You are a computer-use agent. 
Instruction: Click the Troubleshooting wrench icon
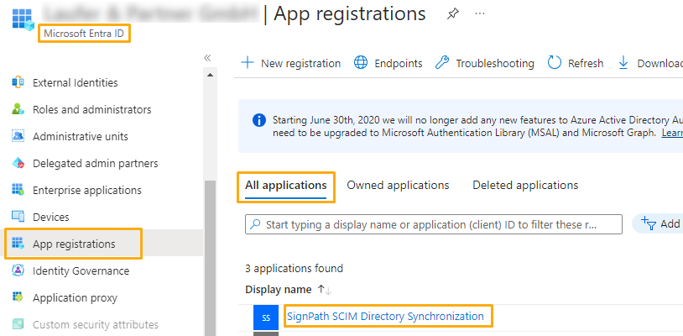[x=441, y=63]
